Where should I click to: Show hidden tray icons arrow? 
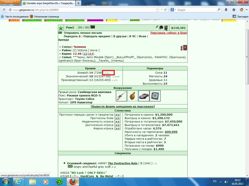221,182
